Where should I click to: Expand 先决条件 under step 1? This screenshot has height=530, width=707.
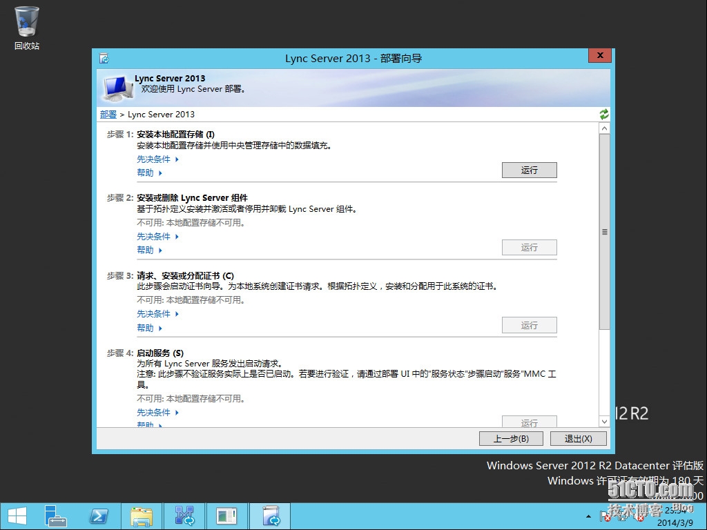158,159
